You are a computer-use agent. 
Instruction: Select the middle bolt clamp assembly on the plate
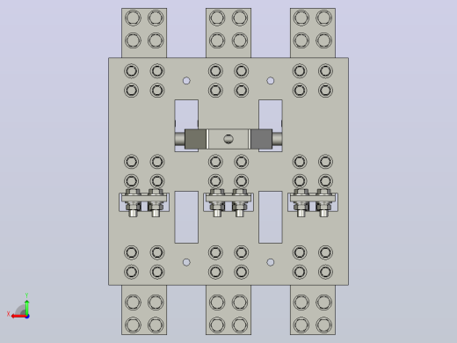pyautogui.click(x=228, y=202)
